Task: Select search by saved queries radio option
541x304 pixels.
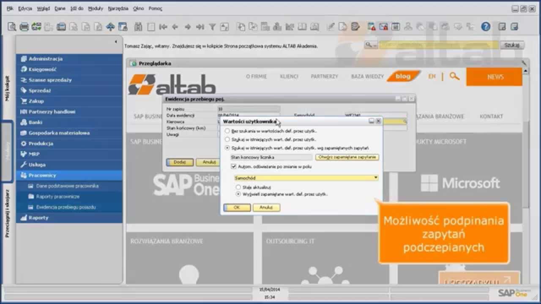Action: [227, 148]
